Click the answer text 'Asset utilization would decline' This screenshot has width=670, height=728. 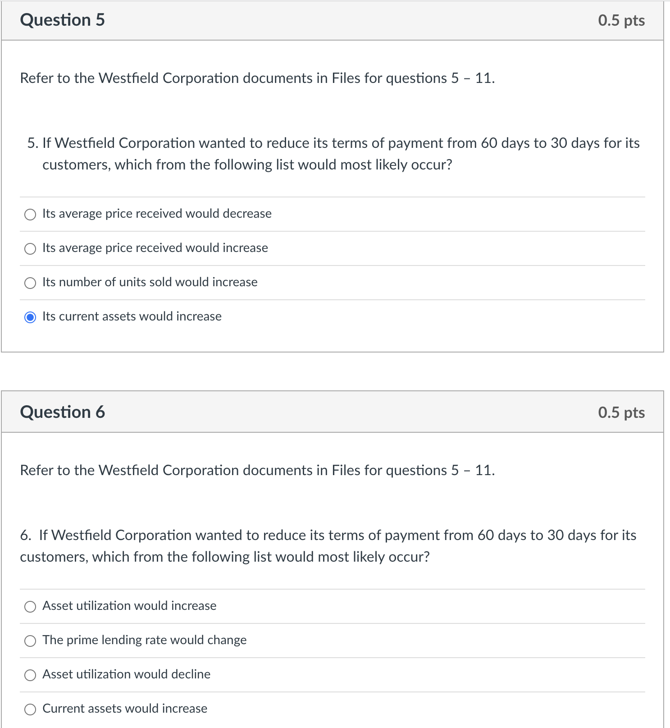[127, 674]
